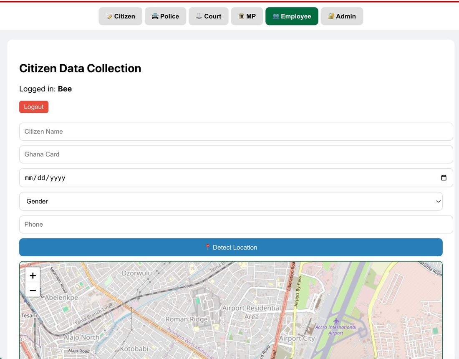Click the Tesano map label

pos(30,315)
